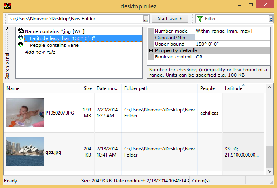This screenshot has height=188, width=277.
Task: Click the folder path input field
Action: pos(76,19)
